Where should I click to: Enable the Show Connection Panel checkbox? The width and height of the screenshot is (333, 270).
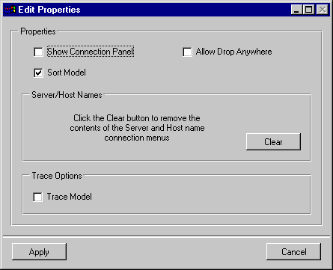coord(38,52)
